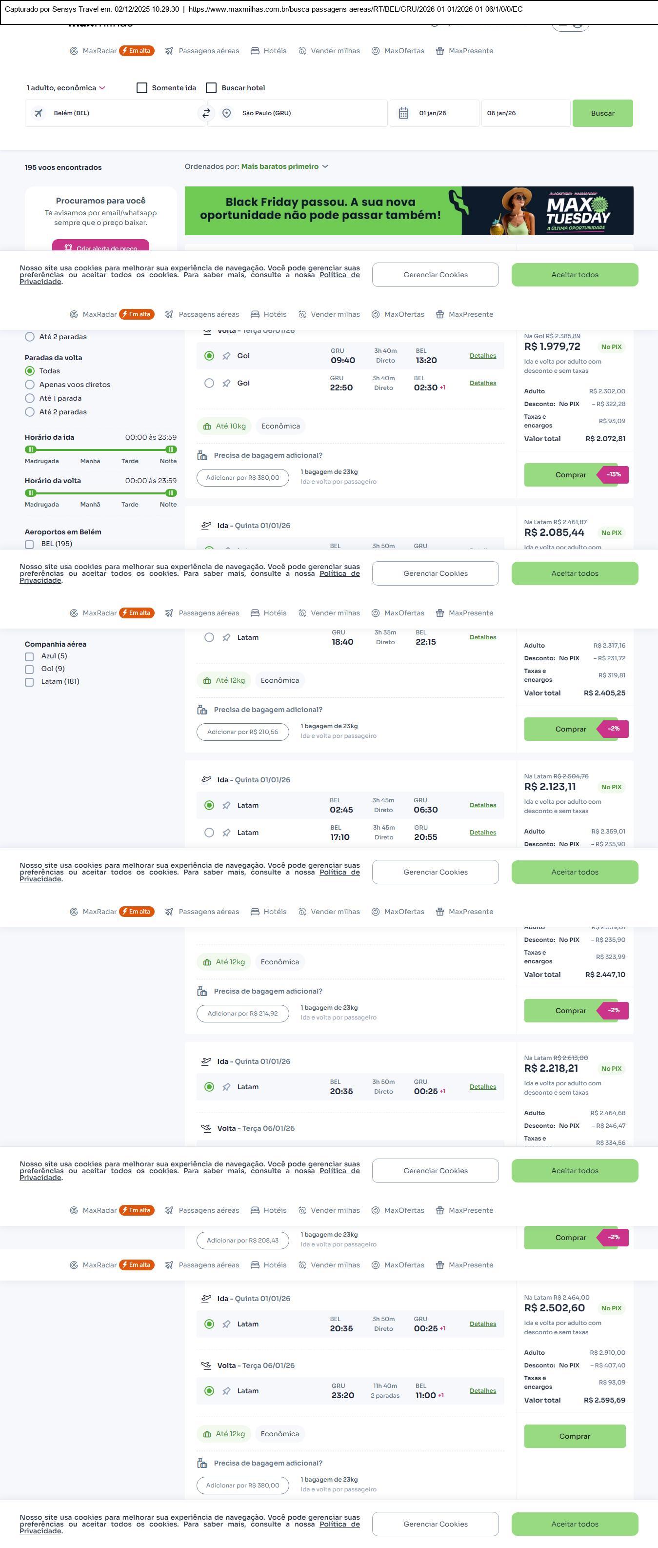Swap origin and destination airports
Viewport: 658px width, 1548px height.
tap(206, 113)
